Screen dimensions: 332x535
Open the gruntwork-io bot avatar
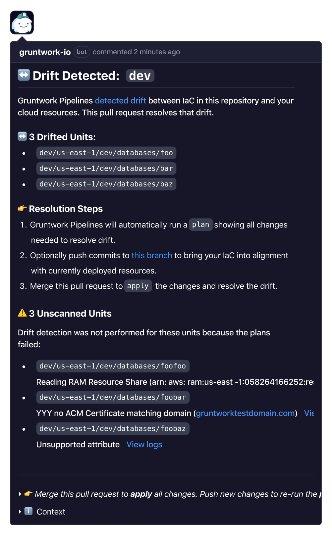tap(22, 23)
